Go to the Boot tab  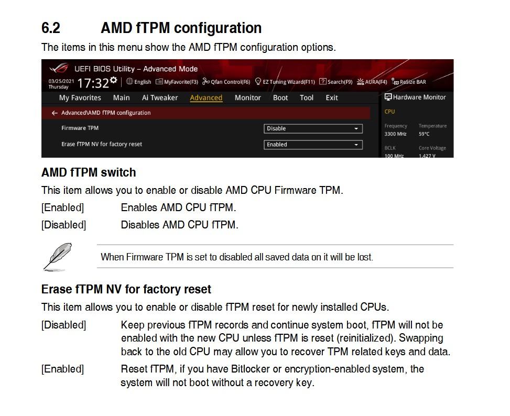[x=280, y=98]
